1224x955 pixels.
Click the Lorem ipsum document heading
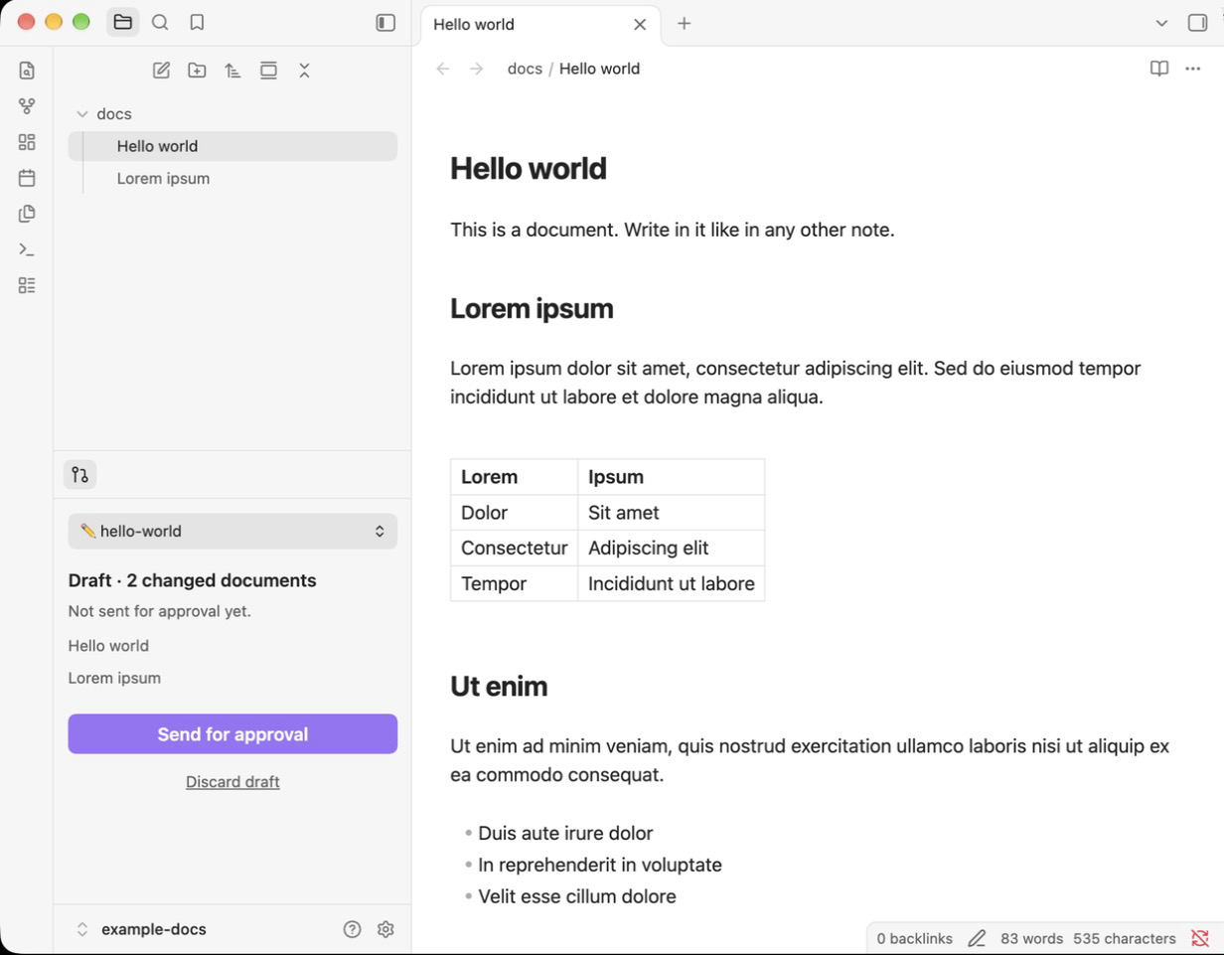(532, 309)
